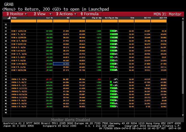Click the Ask column header
This screenshot has height=132, width=186.
pos(84,18)
